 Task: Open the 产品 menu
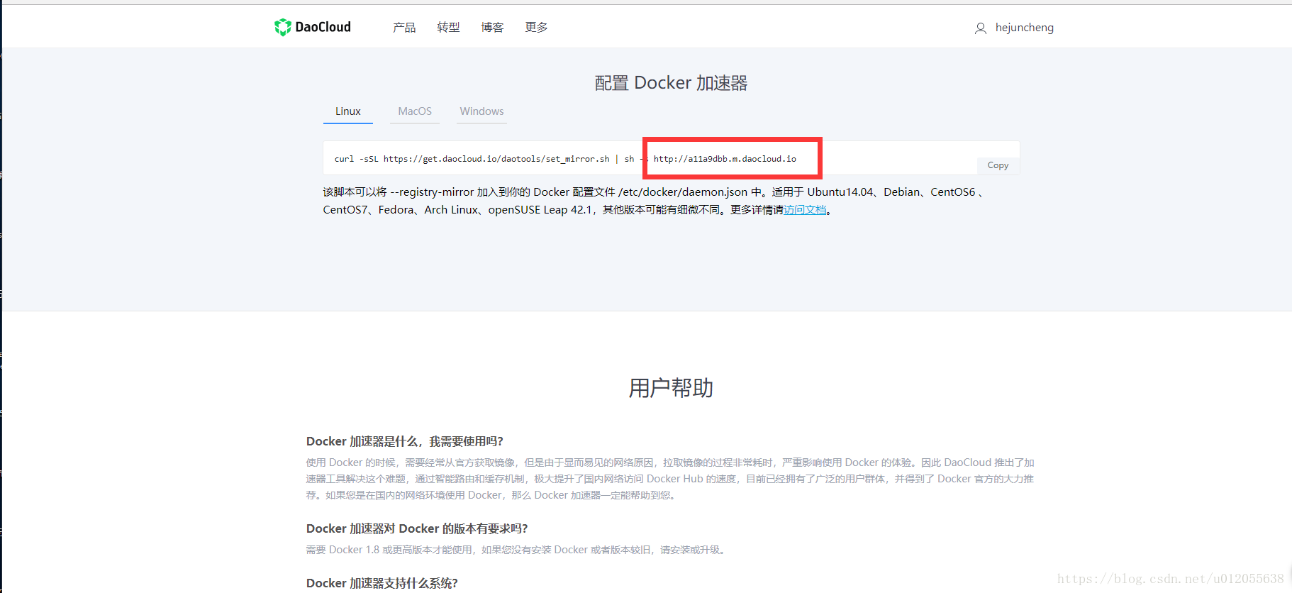pyautogui.click(x=404, y=28)
